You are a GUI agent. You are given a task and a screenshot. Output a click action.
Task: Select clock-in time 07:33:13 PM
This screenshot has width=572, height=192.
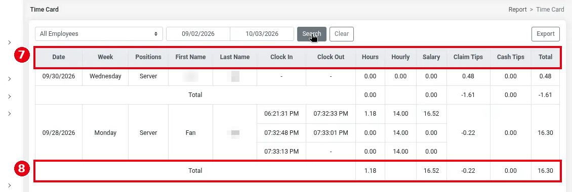281,151
